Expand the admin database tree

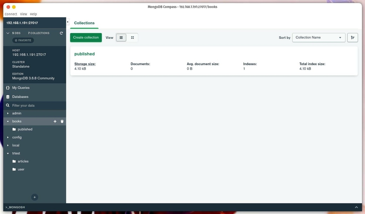(x=8, y=113)
